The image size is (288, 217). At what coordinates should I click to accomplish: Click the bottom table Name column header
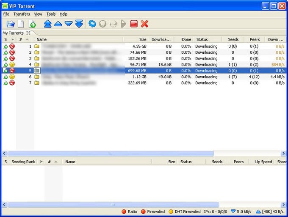pyautogui.click(x=107, y=162)
